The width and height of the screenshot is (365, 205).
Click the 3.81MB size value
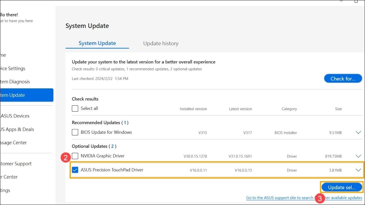335,170
